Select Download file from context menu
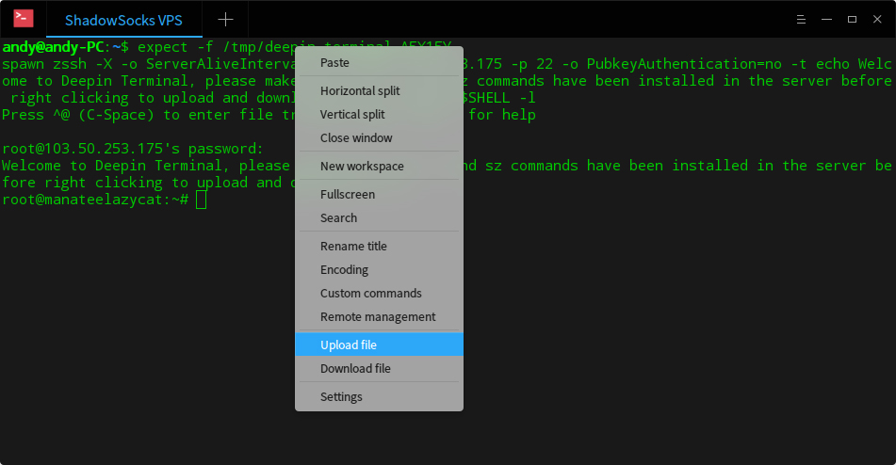 (355, 369)
